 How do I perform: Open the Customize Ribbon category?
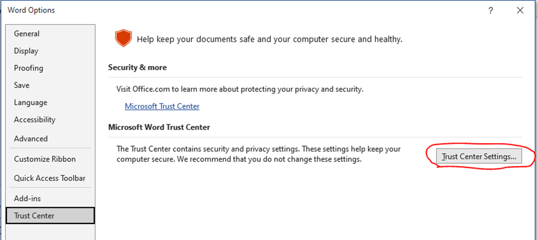click(45, 159)
